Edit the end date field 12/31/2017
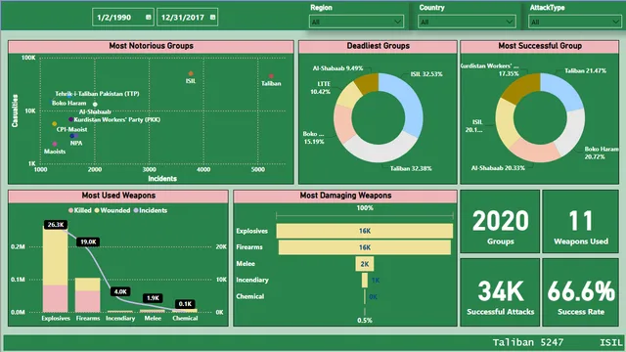626x352 pixels. click(187, 18)
